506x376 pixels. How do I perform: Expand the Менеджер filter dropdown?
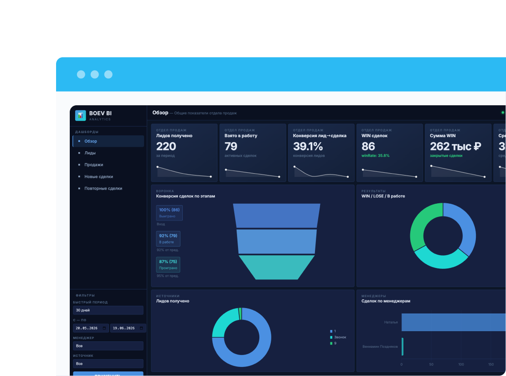point(108,346)
